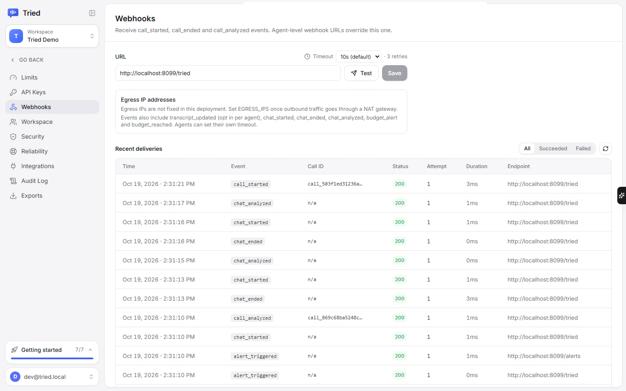Click the 7/7 progress count
This screenshot has height=391, width=626.
[80, 350]
